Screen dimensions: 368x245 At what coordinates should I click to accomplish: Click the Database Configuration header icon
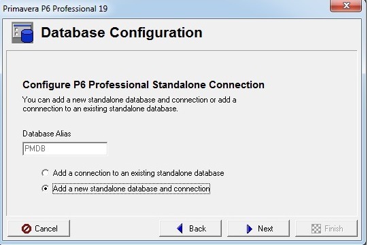[22, 33]
